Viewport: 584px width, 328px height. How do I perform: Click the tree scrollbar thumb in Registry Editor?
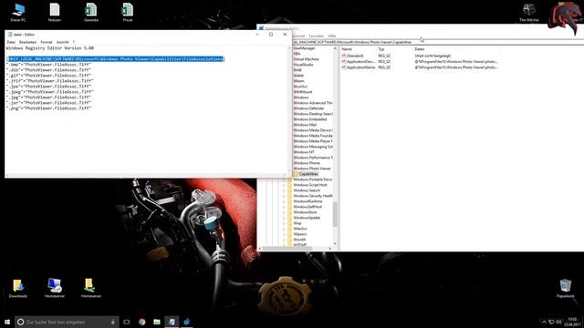click(335, 214)
